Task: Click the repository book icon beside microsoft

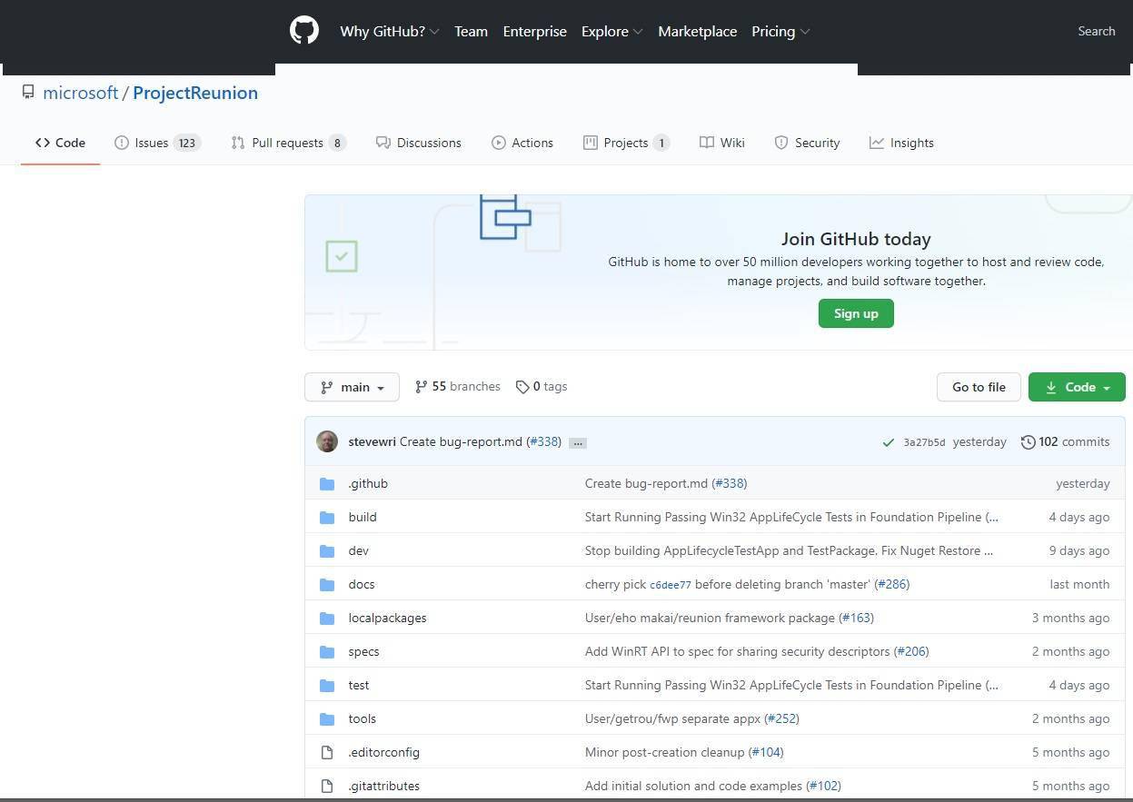Action: pos(28,93)
